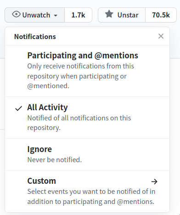
Task: Click the Custom right arrow icon
Action: [x=154, y=181]
